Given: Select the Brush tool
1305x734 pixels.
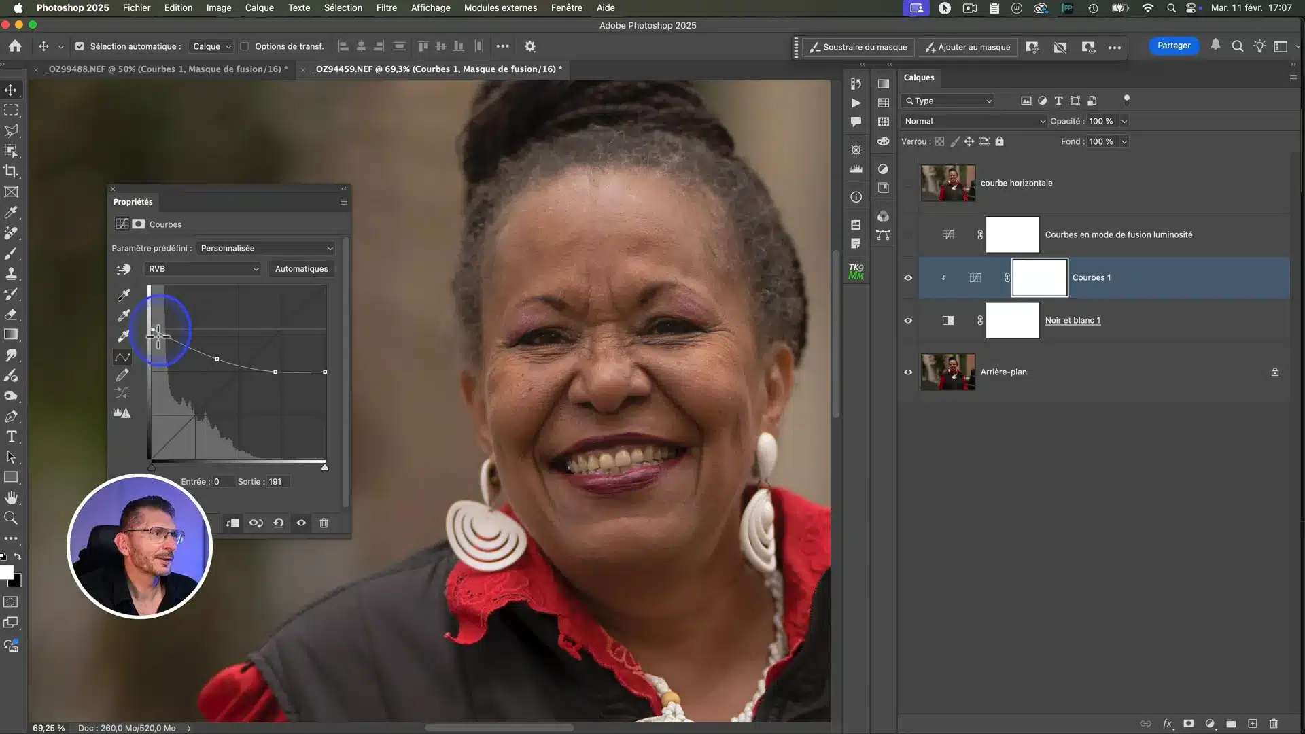Looking at the screenshot, I should click(x=11, y=253).
